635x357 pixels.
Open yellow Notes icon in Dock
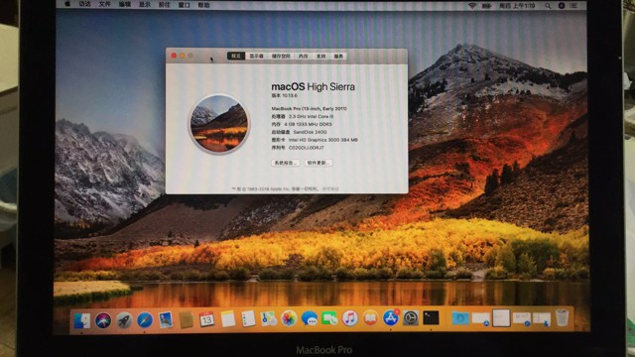(x=227, y=319)
